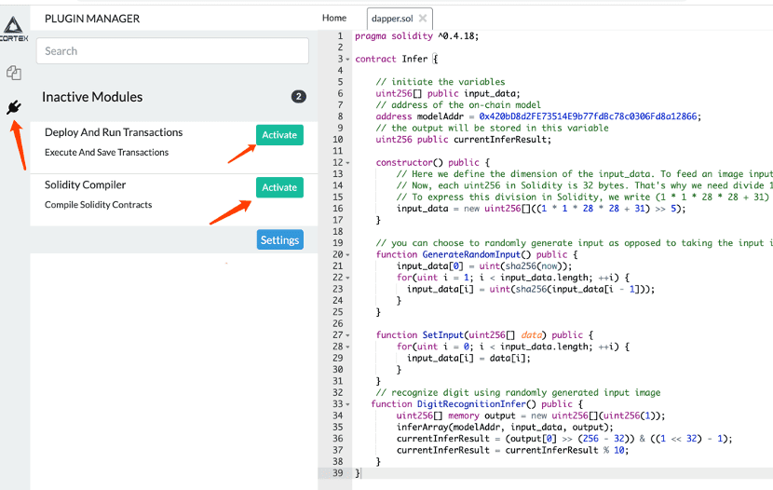Open plugin manager Settings button
Viewport: 773px width, 490px height.
[x=279, y=240]
